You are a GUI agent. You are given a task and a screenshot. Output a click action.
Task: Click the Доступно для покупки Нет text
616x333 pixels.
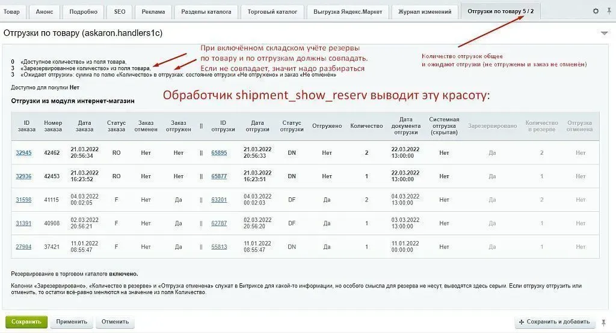point(45,88)
